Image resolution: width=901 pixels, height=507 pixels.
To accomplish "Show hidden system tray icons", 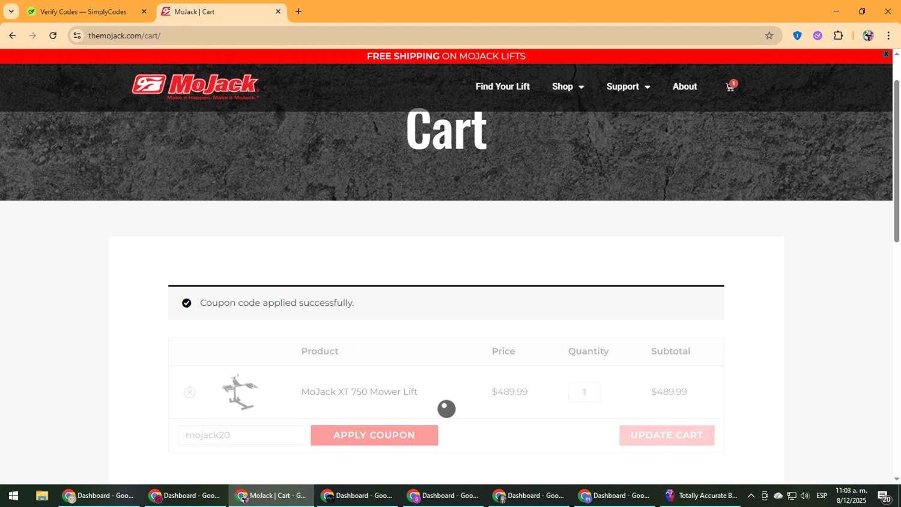I will (x=751, y=496).
